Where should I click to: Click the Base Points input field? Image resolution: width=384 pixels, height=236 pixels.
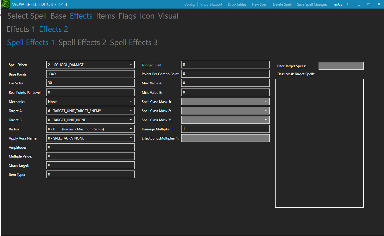(x=90, y=74)
